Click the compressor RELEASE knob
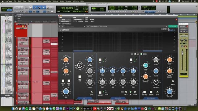Viewport: 198px width, 111px height. pos(156,71)
